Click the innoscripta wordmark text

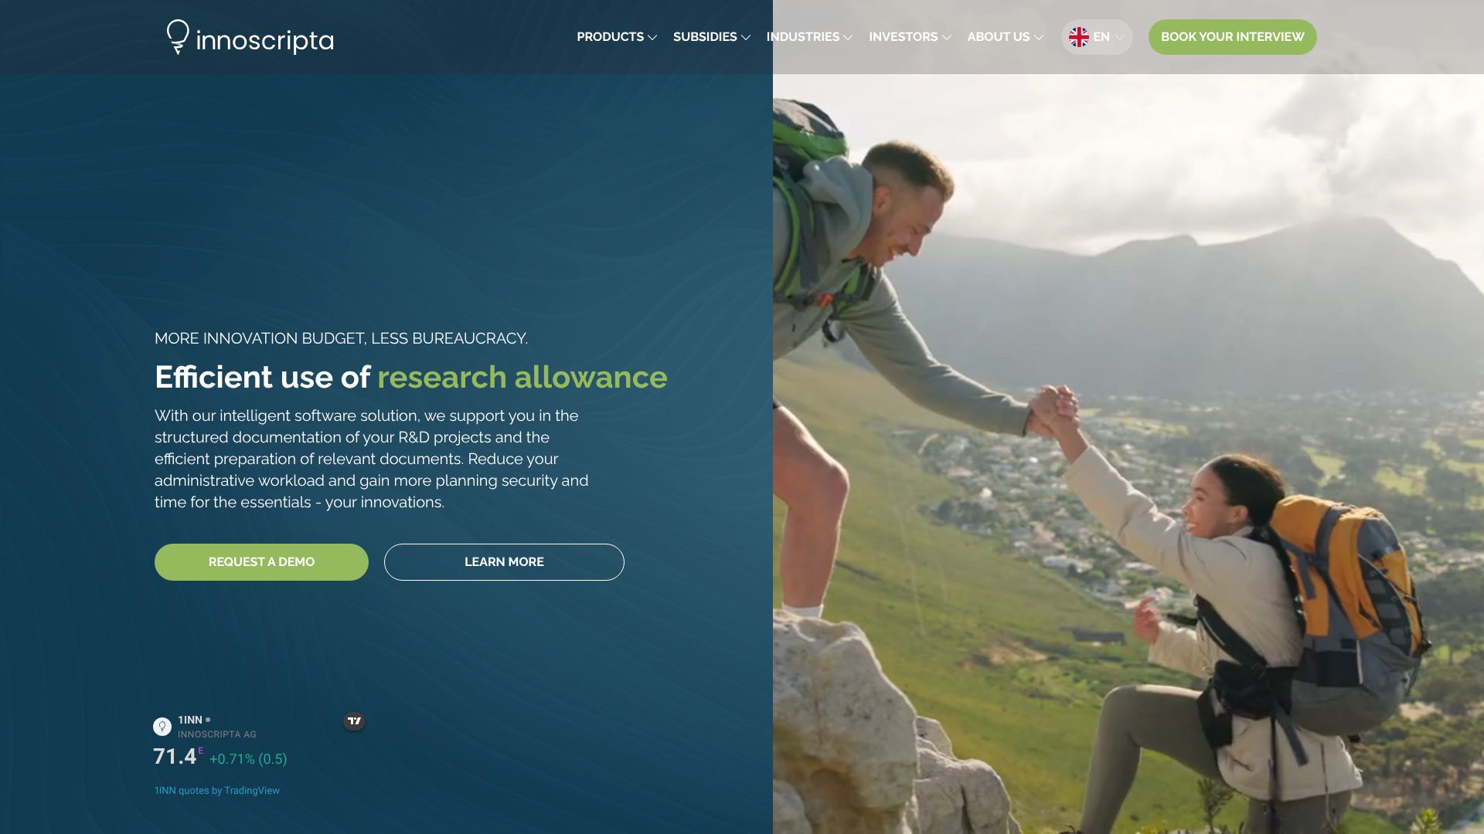[x=264, y=41]
